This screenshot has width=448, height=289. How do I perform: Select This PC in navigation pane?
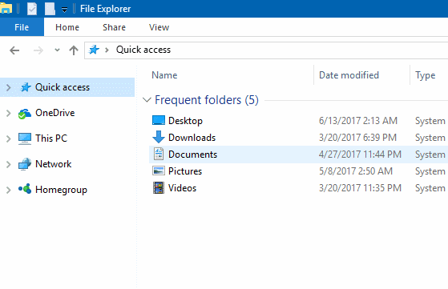51,138
